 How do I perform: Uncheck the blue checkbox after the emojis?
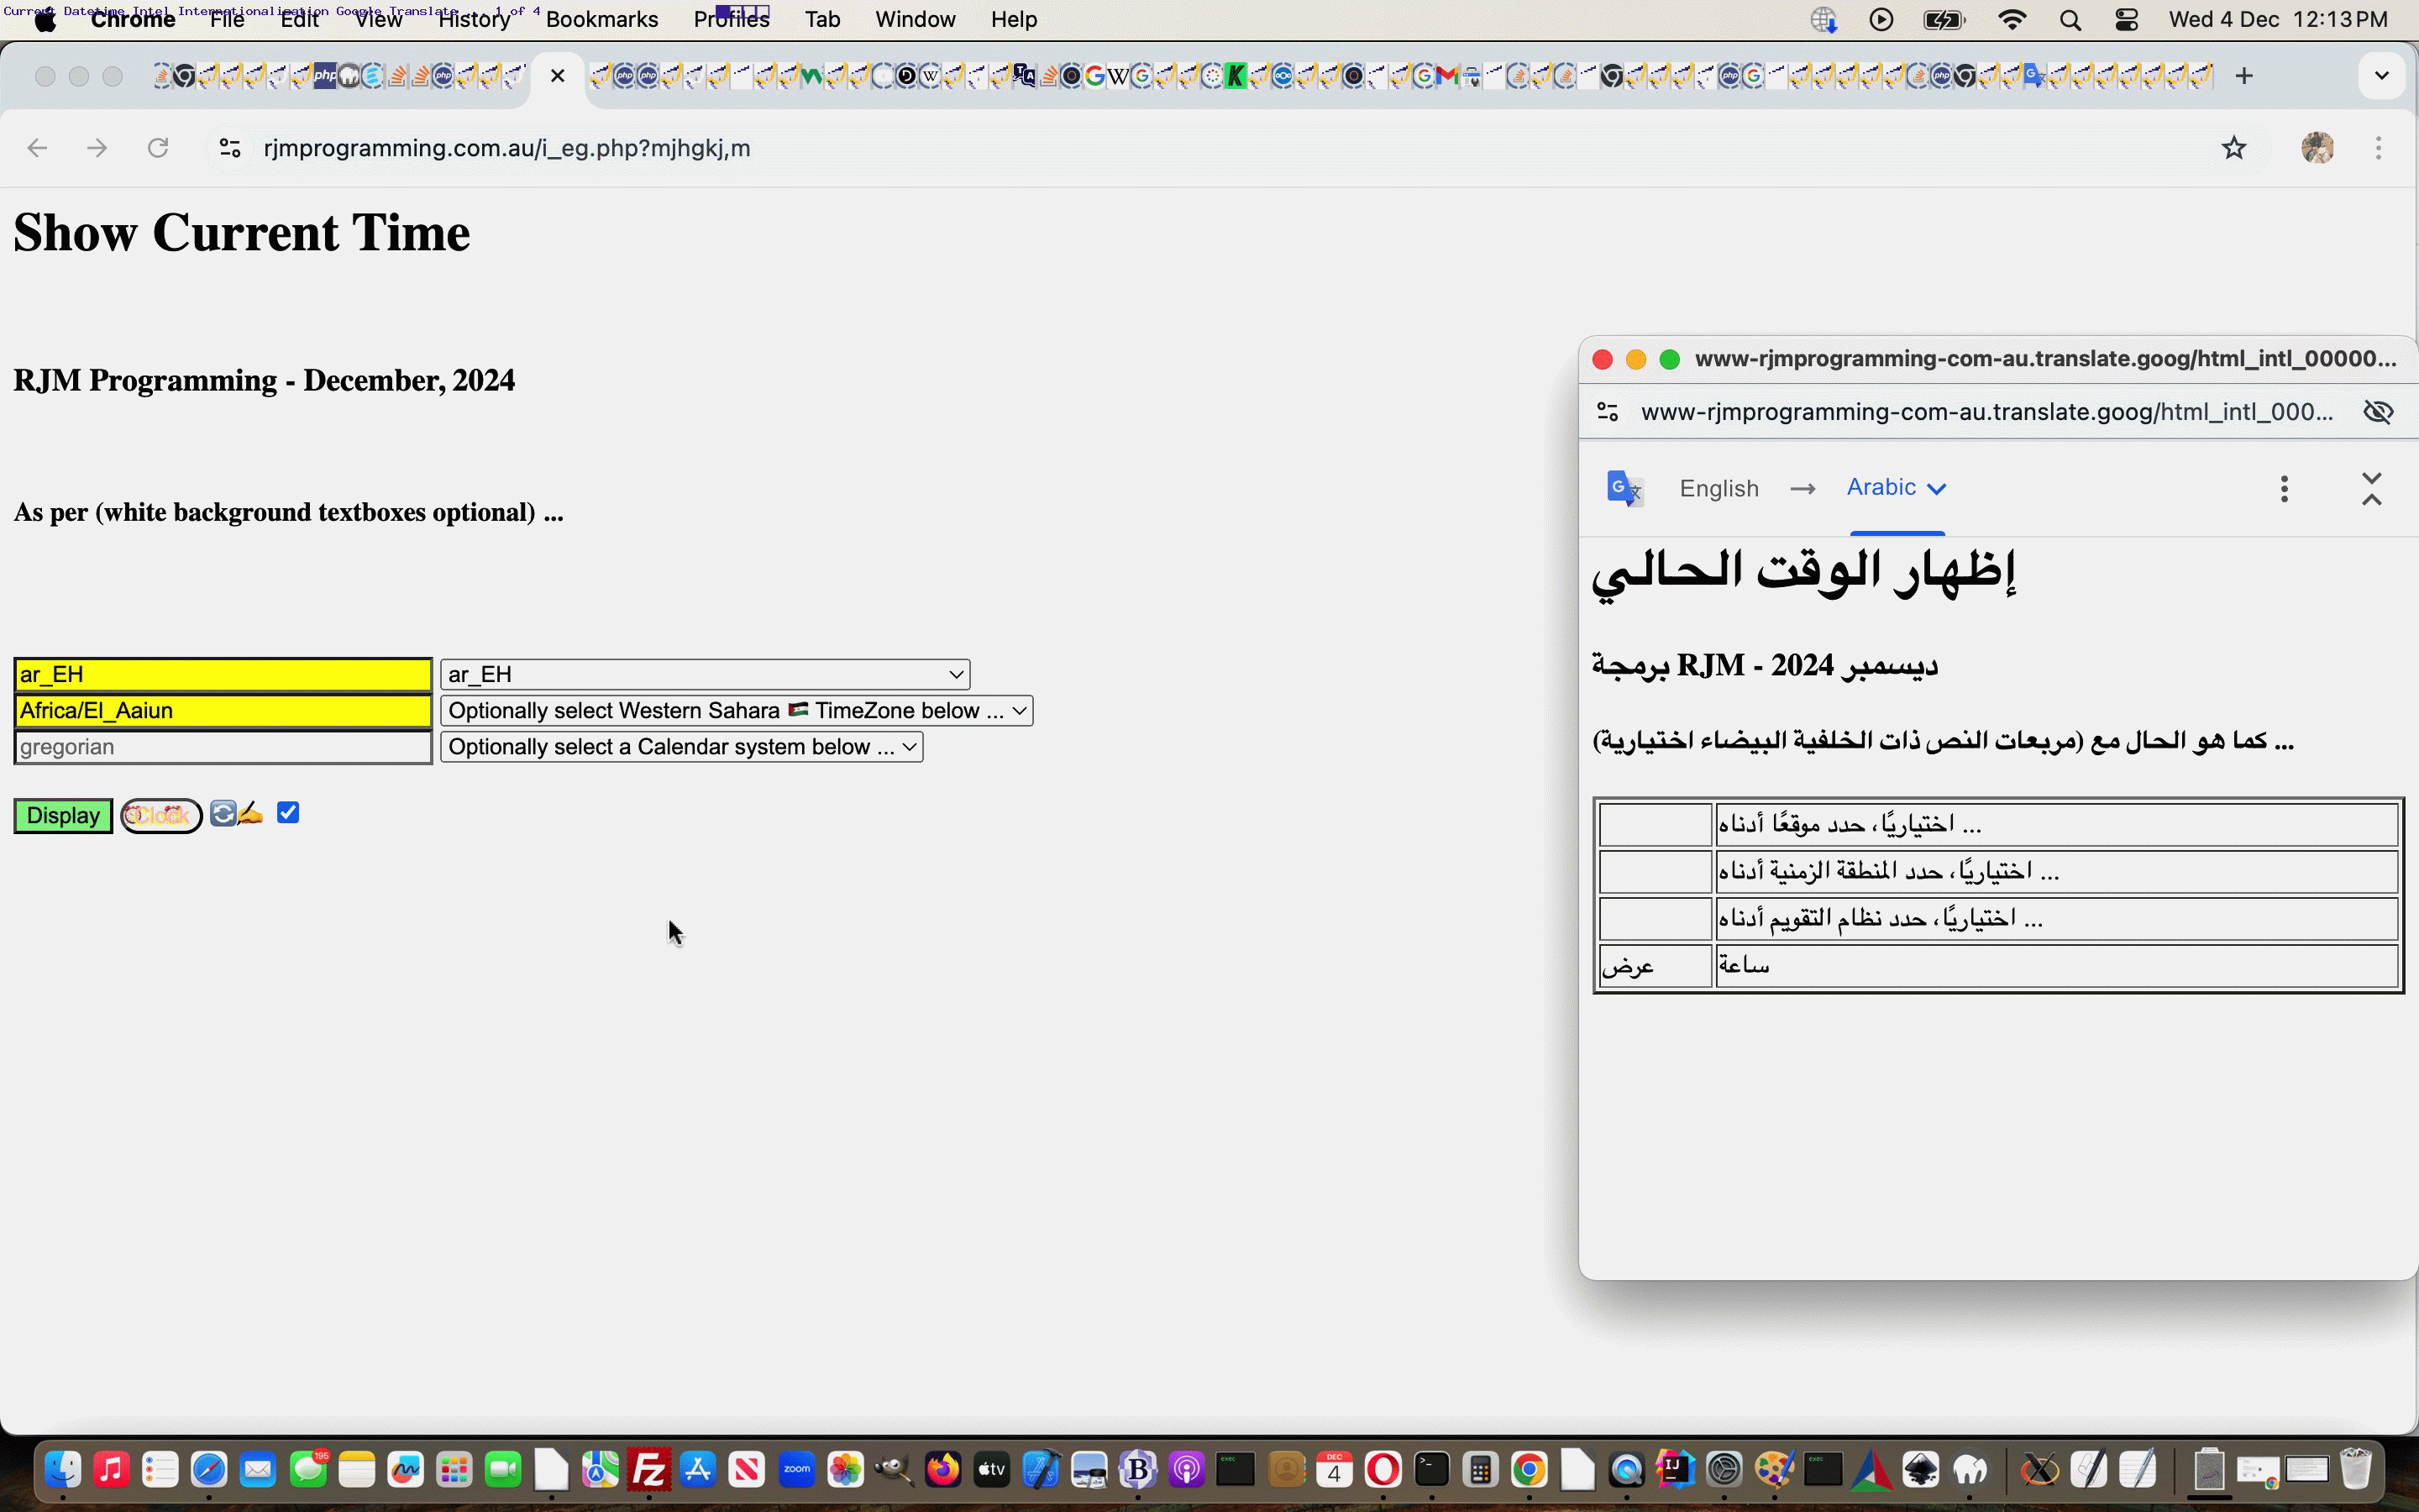click(x=288, y=812)
